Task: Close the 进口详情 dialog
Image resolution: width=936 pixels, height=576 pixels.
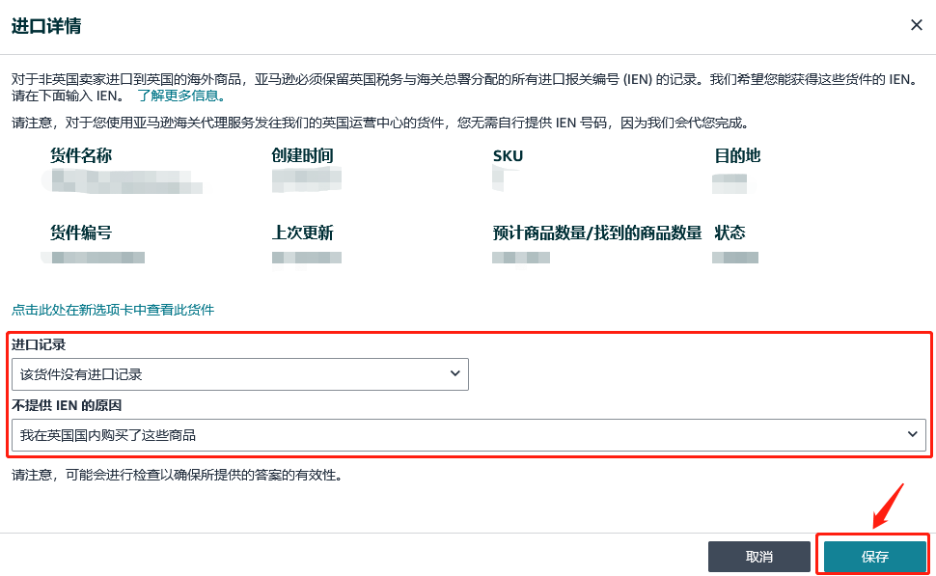Action: pos(916,25)
